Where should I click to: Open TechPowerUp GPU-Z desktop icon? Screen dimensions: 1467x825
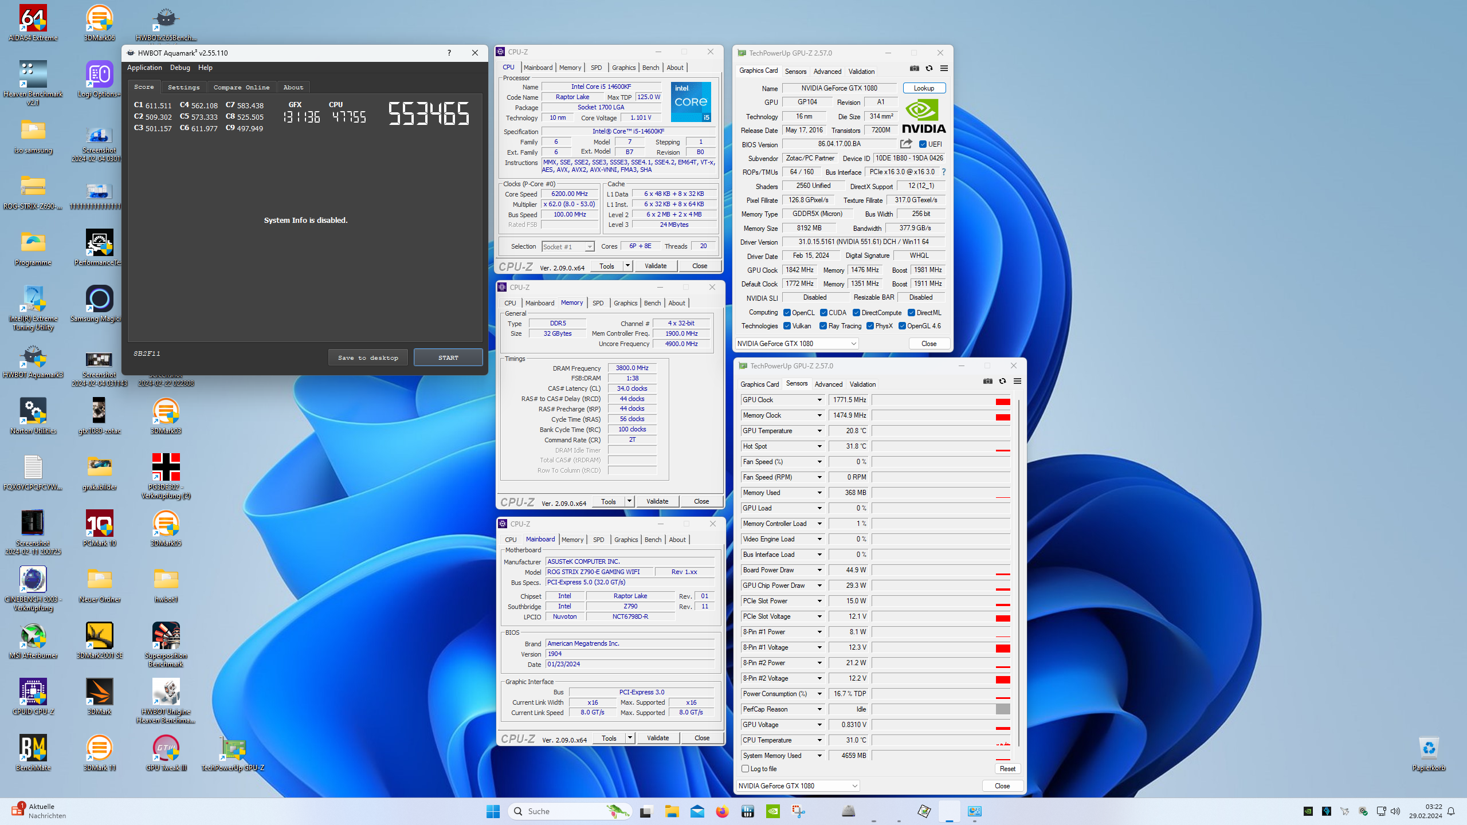pyautogui.click(x=233, y=753)
